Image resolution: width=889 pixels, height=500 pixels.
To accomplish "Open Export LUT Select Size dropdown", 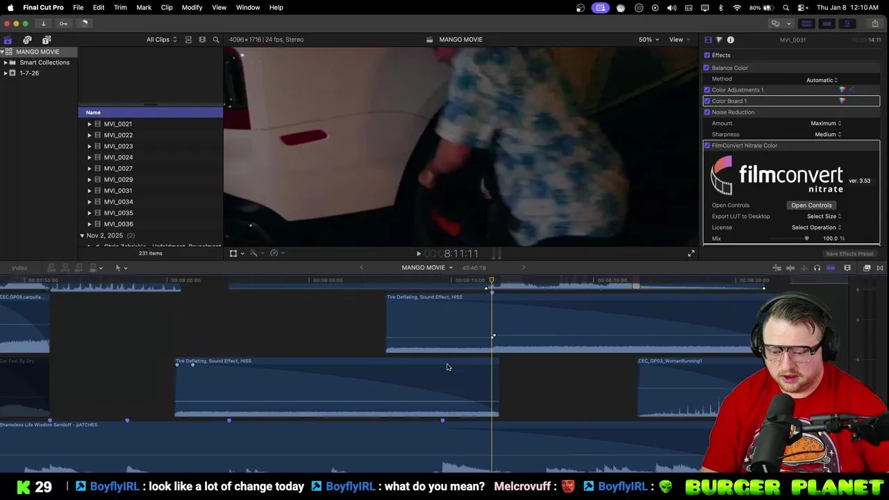I will [824, 217].
